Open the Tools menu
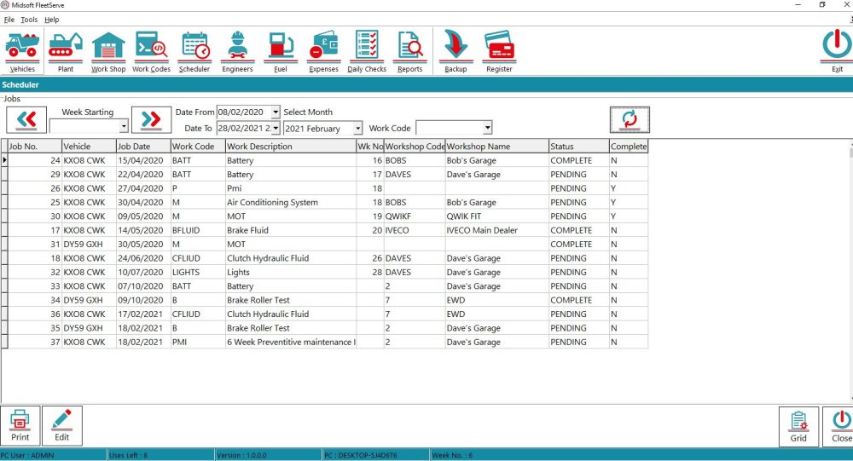 tap(29, 19)
